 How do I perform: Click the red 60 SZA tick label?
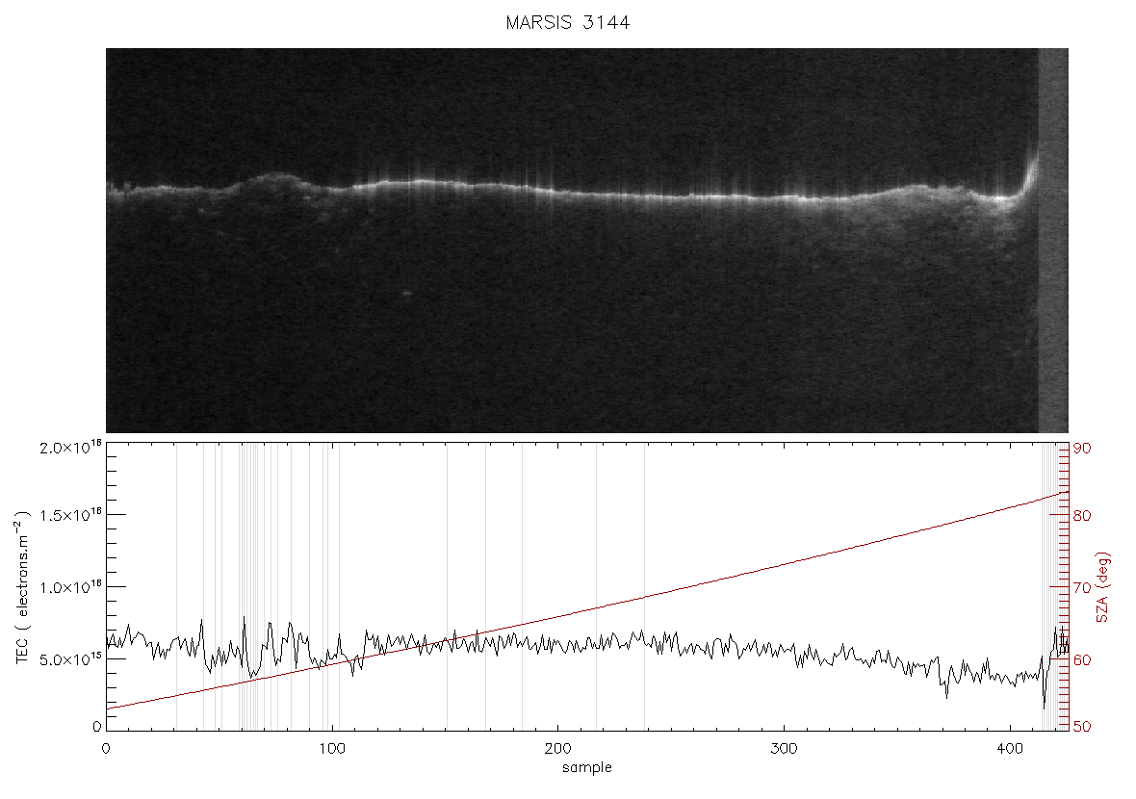click(x=1082, y=660)
